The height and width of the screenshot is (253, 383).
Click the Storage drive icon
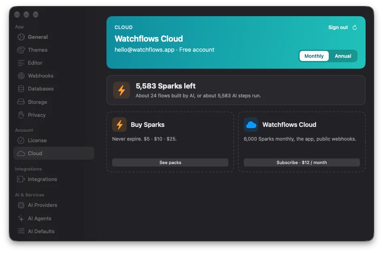(21, 101)
